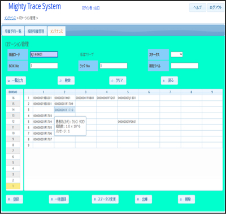The width and height of the screenshot is (226, 214).
Task: Select box 11 in the BOXNO list
Action: tap(13, 127)
